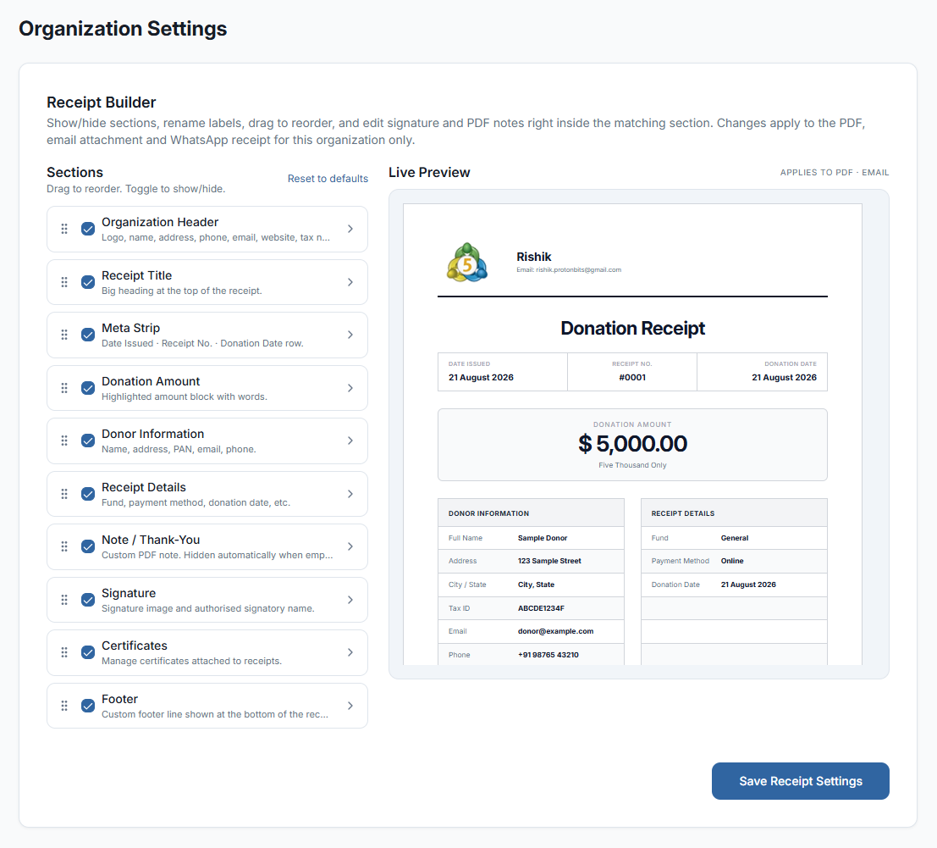Select the Organization Header title text
Viewport: 937px width, 848px height.
[160, 222]
